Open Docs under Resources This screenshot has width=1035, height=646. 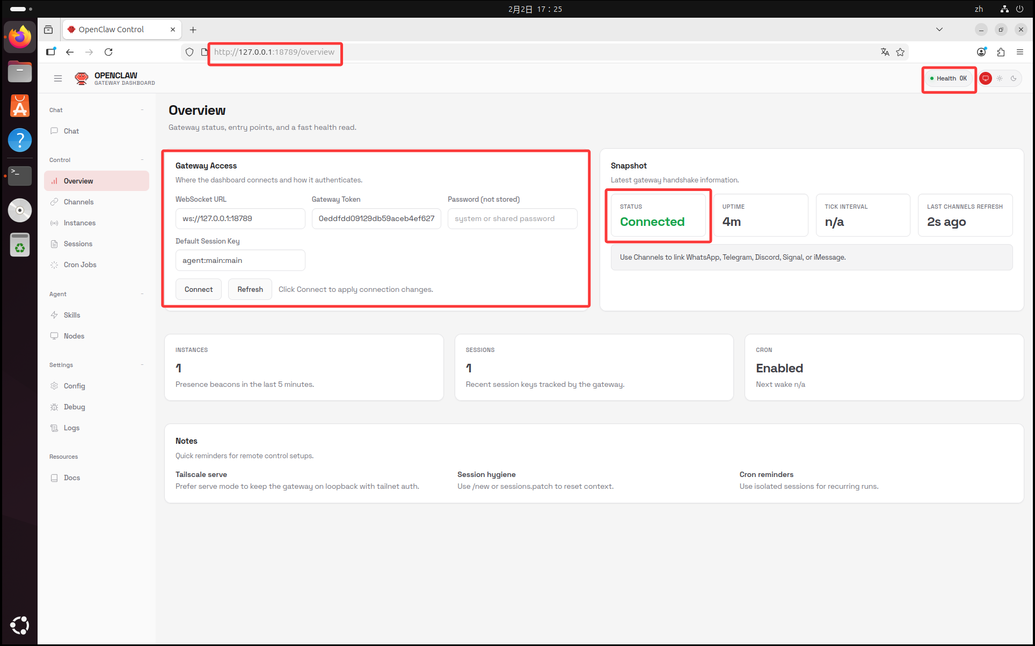(72, 478)
